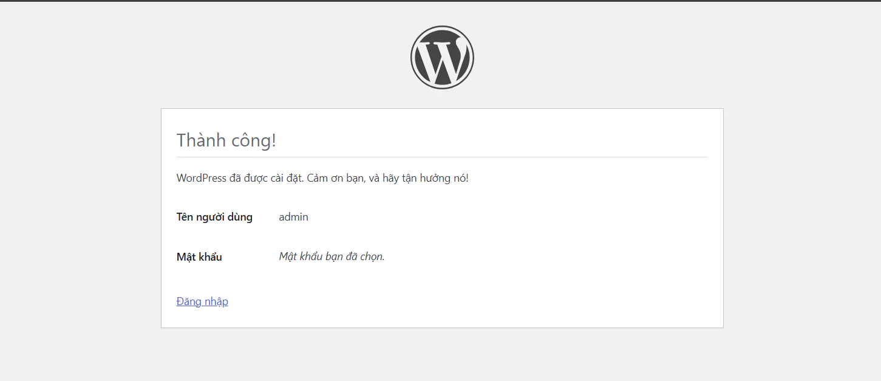Select the Thành công! heading

pos(226,140)
